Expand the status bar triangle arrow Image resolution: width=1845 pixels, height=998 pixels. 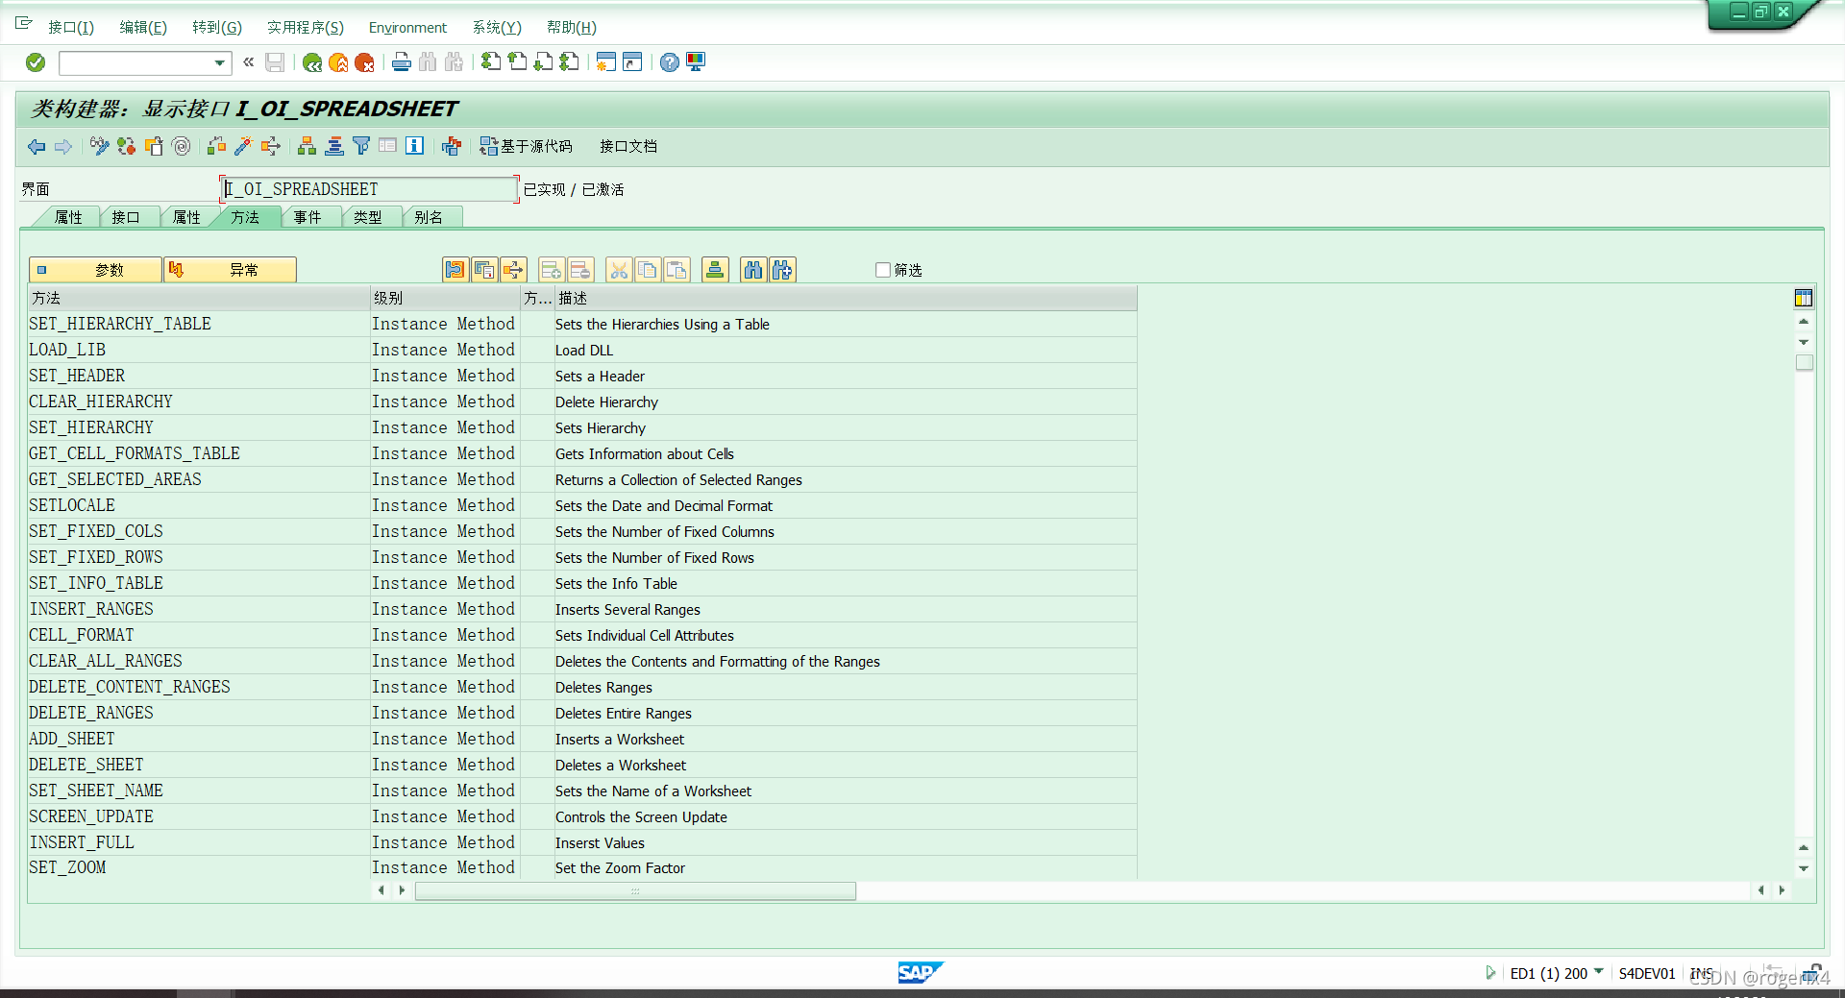coord(1490,973)
